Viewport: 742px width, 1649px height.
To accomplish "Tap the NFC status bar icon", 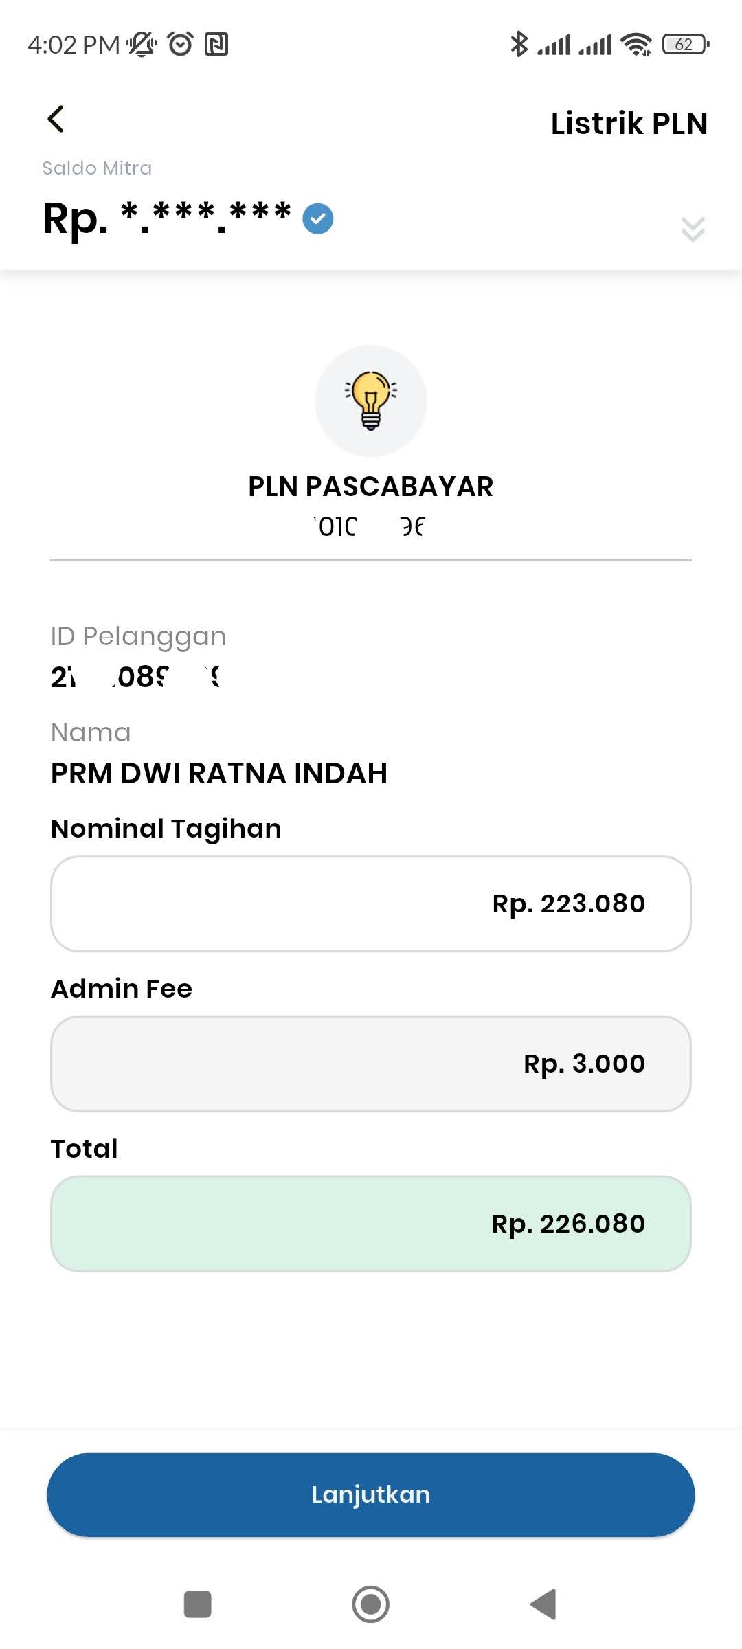I will 216,45.
